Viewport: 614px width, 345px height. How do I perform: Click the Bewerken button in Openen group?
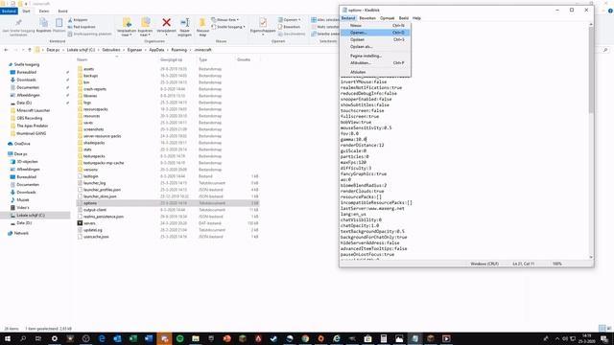point(289,27)
